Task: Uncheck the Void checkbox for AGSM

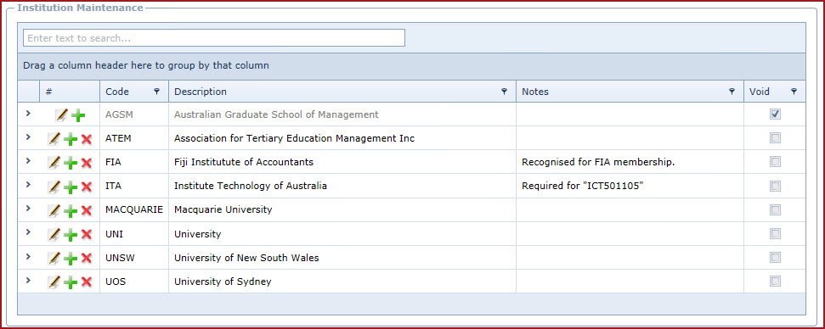Action: (775, 114)
